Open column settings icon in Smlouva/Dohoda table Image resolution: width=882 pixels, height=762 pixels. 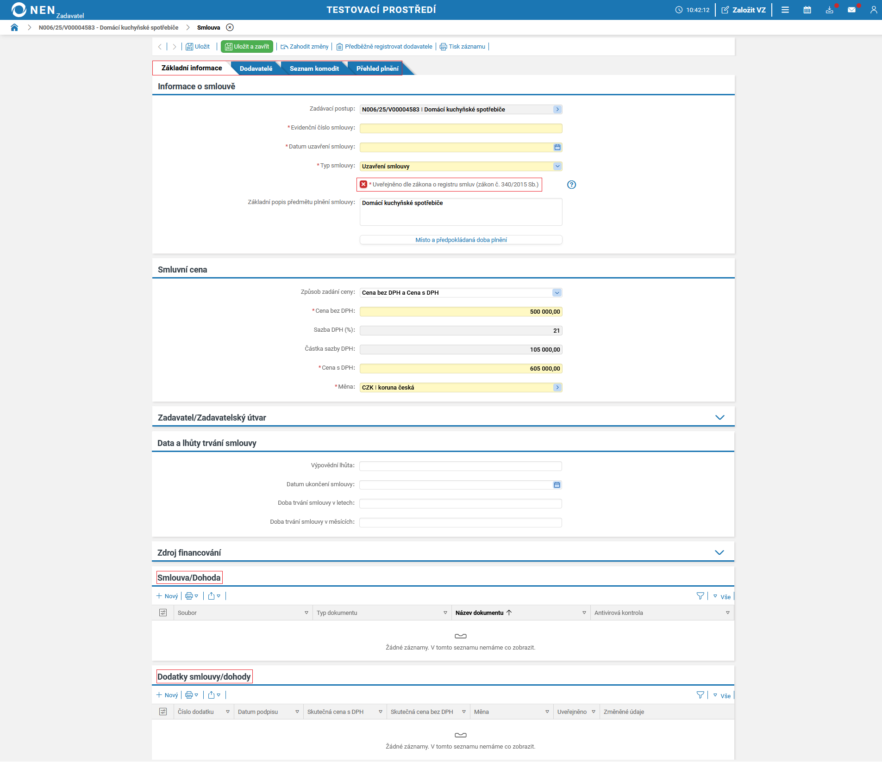tap(163, 613)
